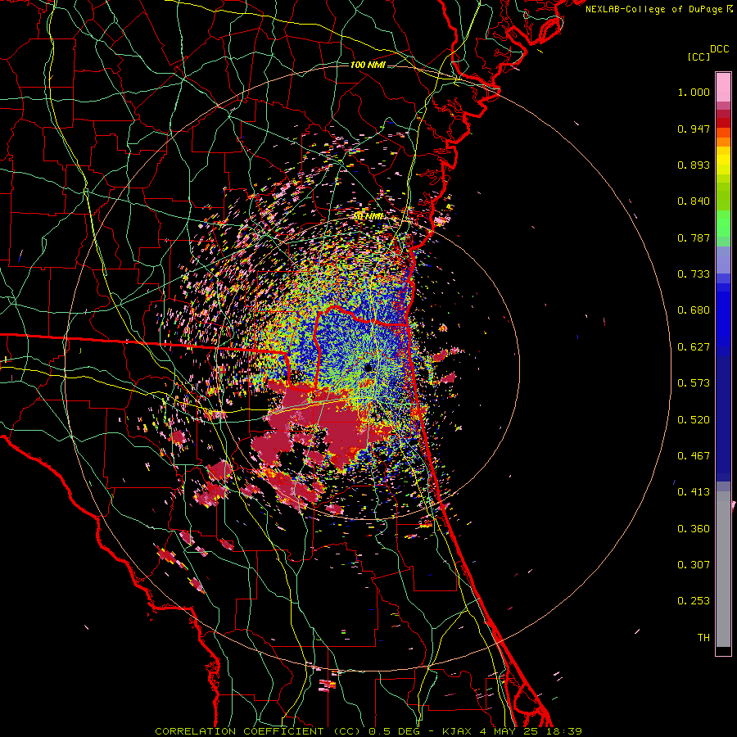Click the 0.573 color scale value
This screenshot has width=737, height=737.
click(694, 383)
